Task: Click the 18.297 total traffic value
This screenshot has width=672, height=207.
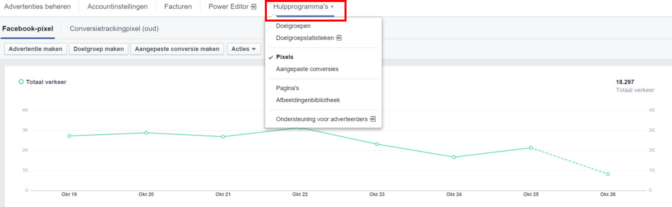Action: [x=625, y=82]
